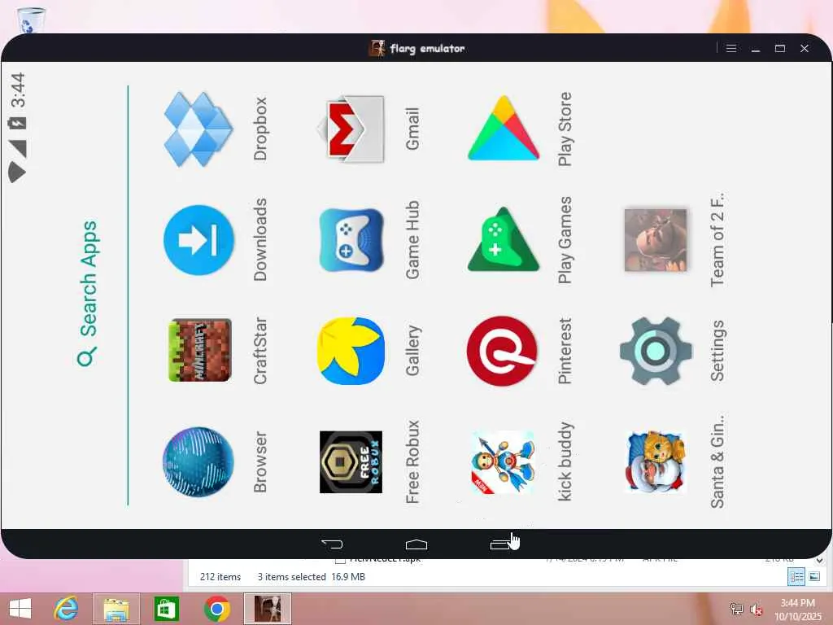Screen dimensions: 833x625
Task: Open Play Games app icon
Action: [503, 239]
